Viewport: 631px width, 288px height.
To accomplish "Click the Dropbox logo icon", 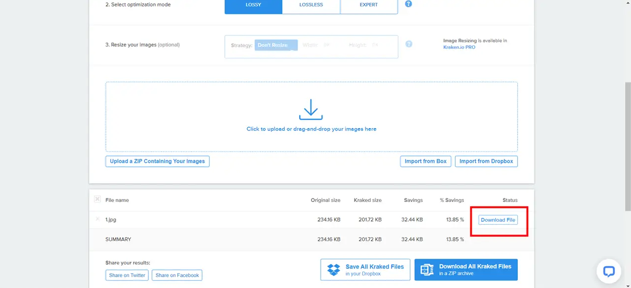I will (334, 270).
